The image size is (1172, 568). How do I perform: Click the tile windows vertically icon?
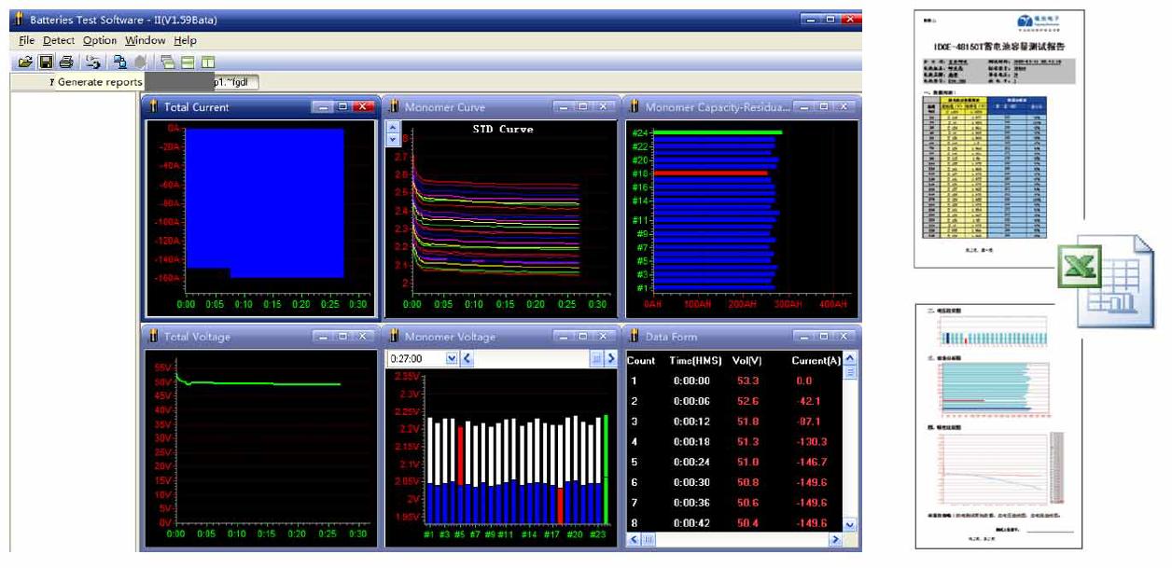click(x=207, y=62)
